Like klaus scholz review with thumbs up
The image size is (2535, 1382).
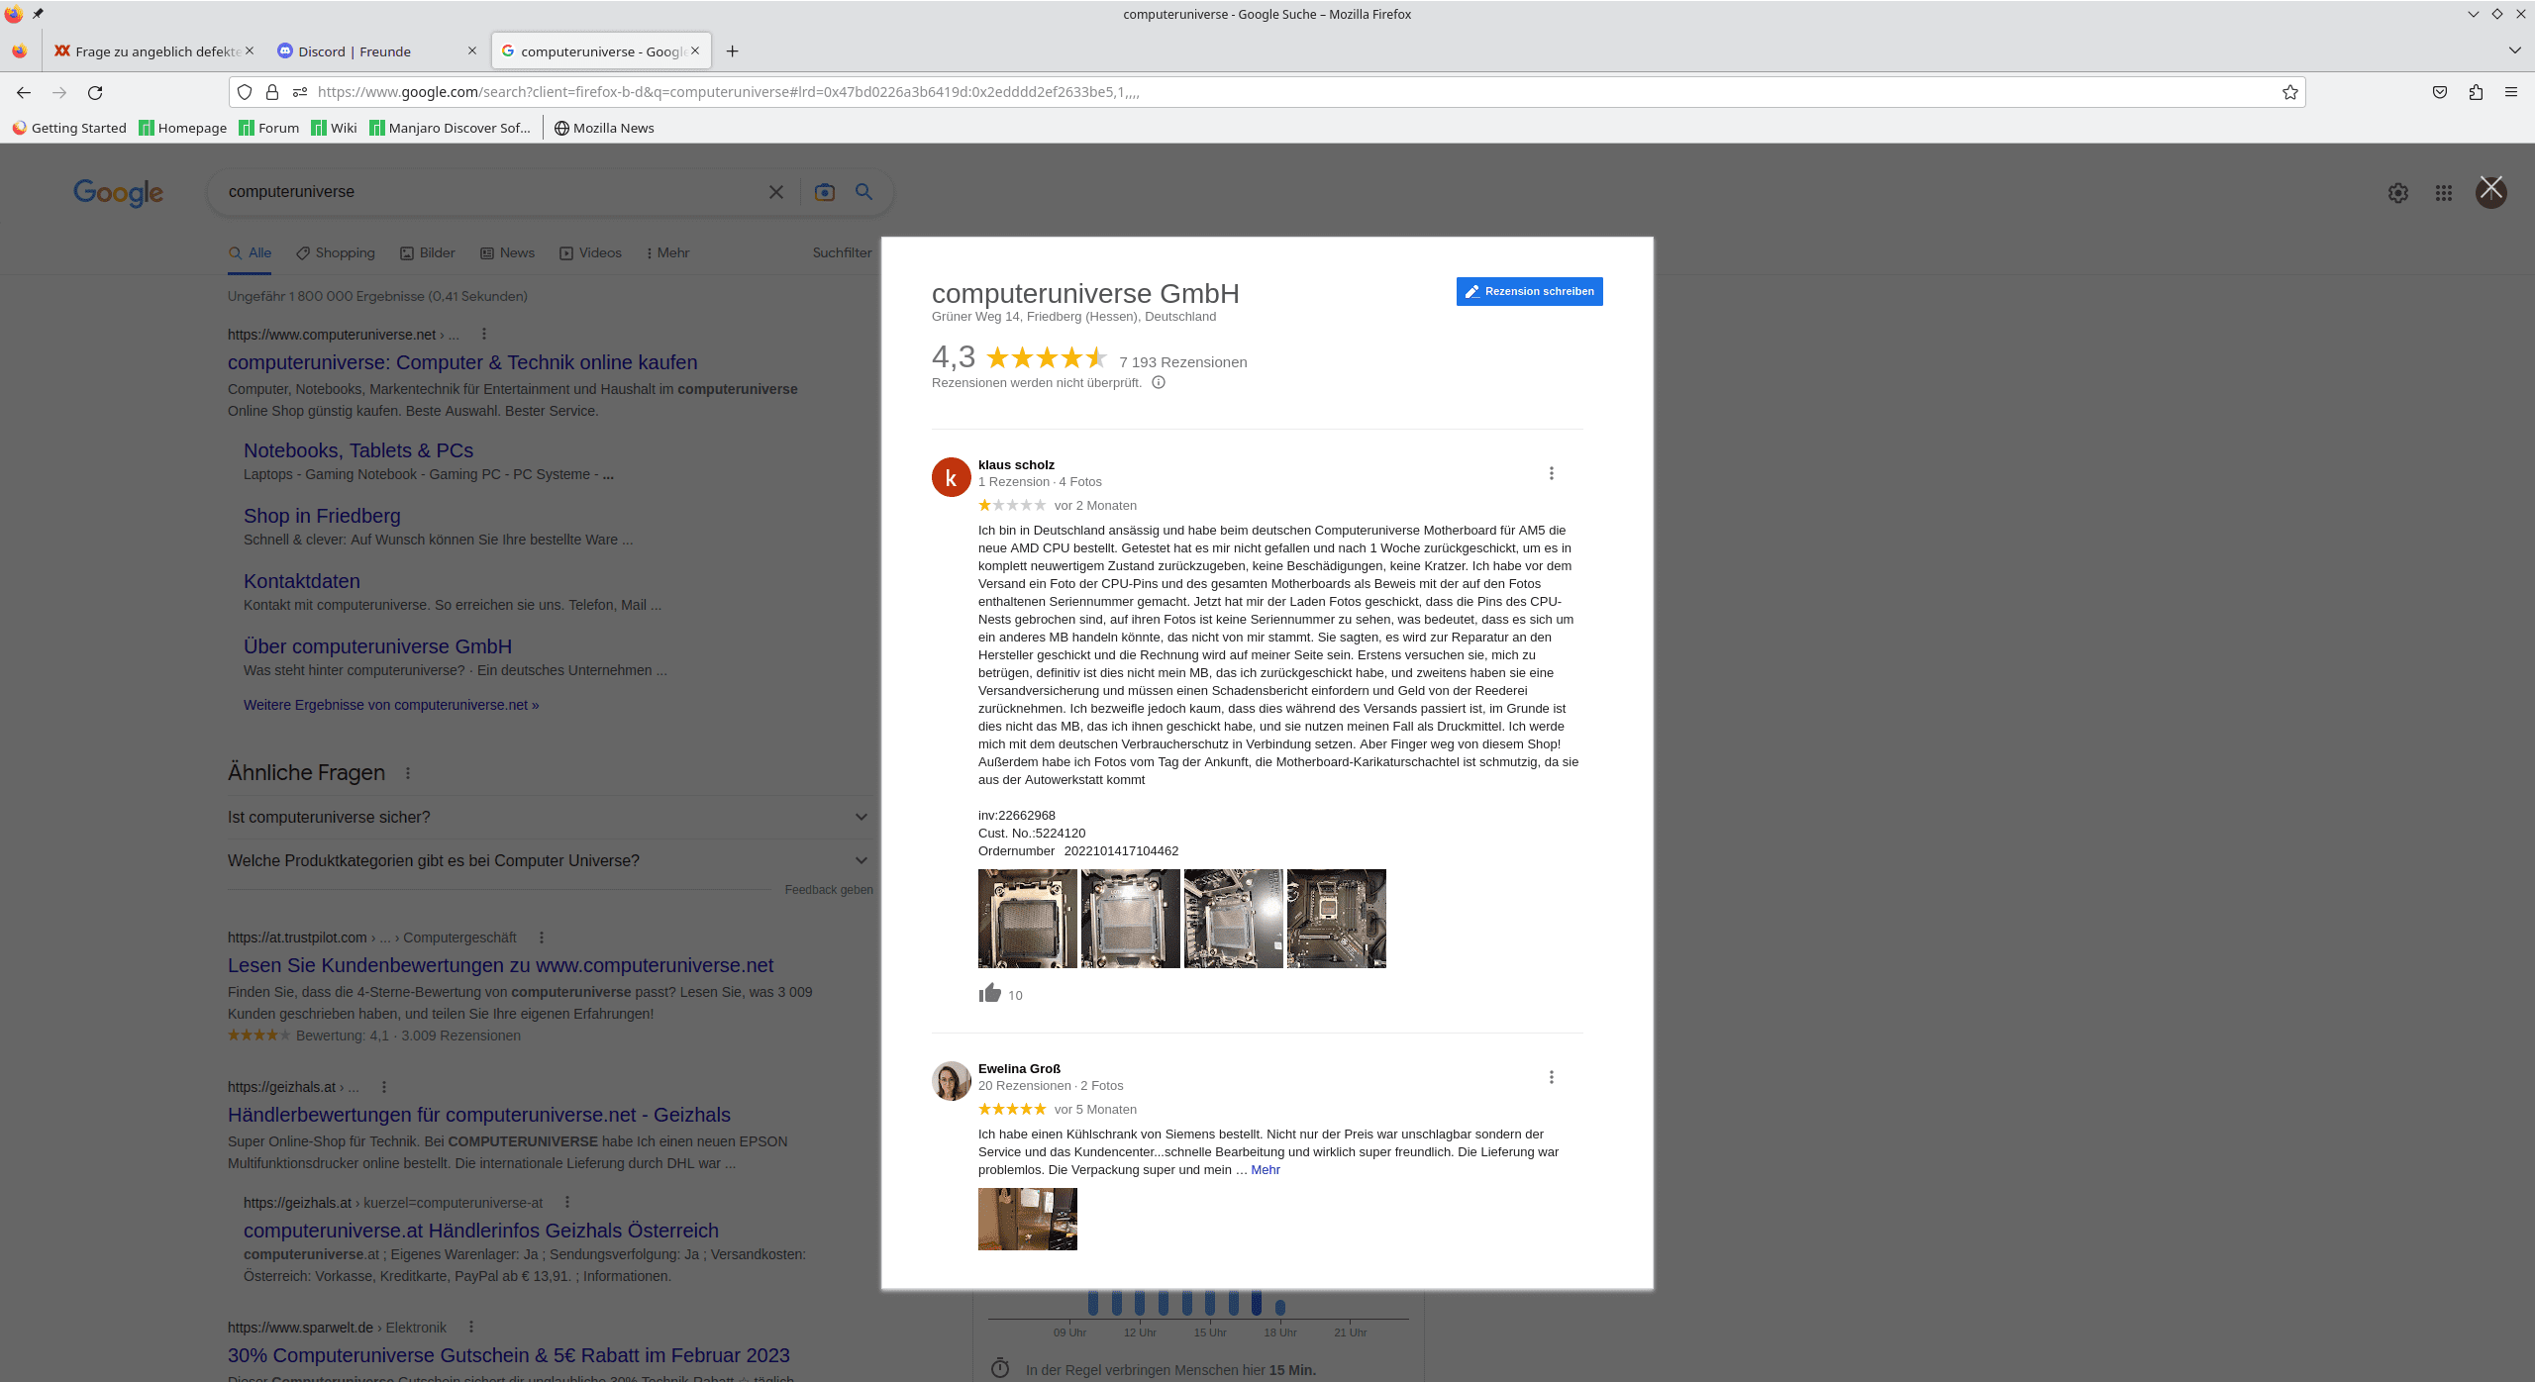[990, 993]
